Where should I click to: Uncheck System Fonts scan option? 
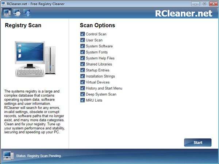[82, 52]
